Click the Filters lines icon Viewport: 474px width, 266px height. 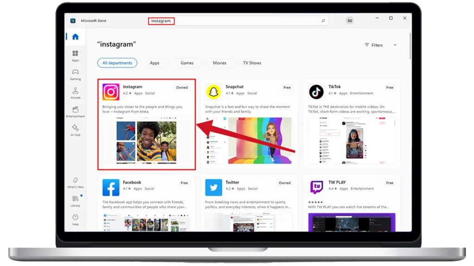pyautogui.click(x=367, y=45)
